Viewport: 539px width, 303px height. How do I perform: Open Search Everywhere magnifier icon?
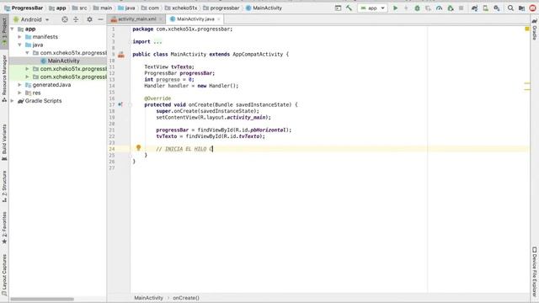click(x=510, y=8)
